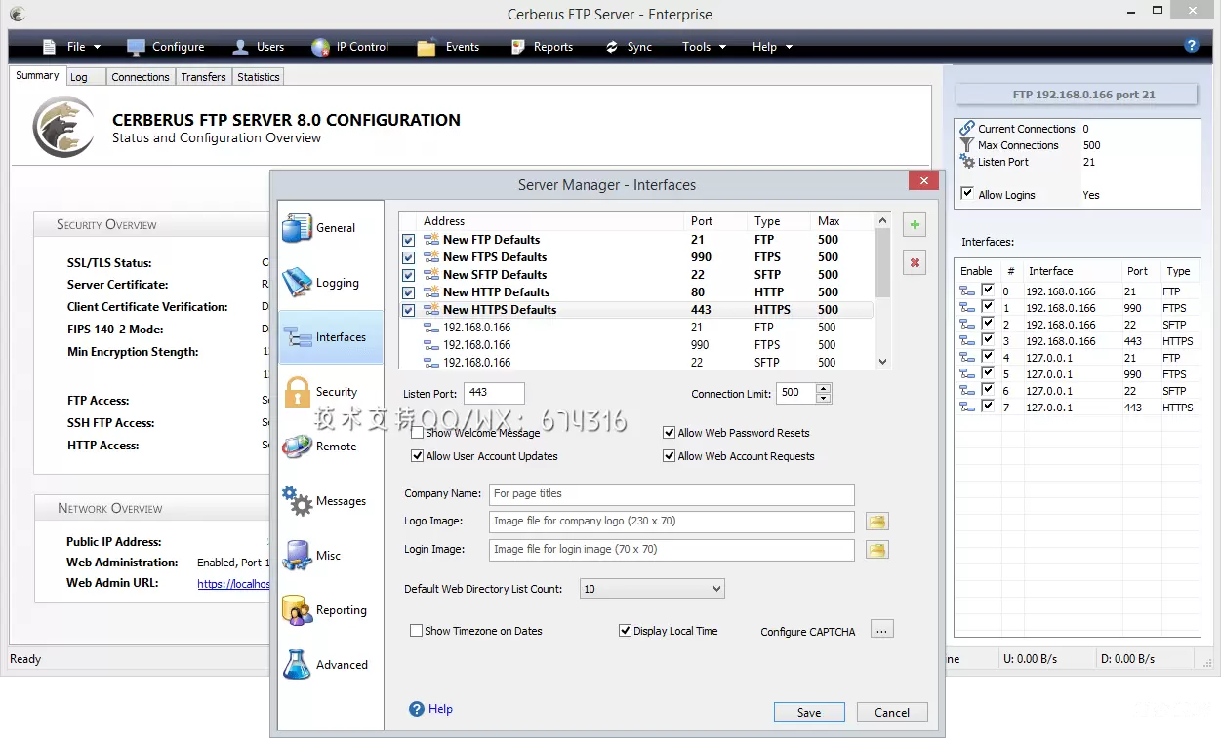Enable Show Timezone on Dates

pyautogui.click(x=417, y=631)
